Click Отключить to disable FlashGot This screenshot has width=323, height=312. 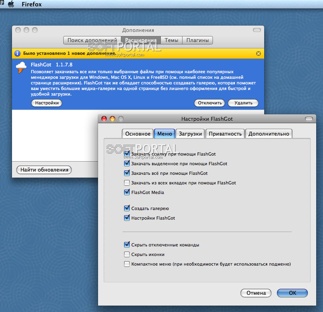(210, 103)
